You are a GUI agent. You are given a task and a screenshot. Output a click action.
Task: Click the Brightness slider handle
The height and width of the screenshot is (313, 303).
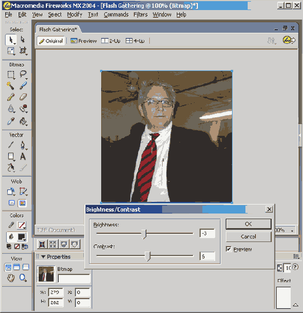coord(144,234)
